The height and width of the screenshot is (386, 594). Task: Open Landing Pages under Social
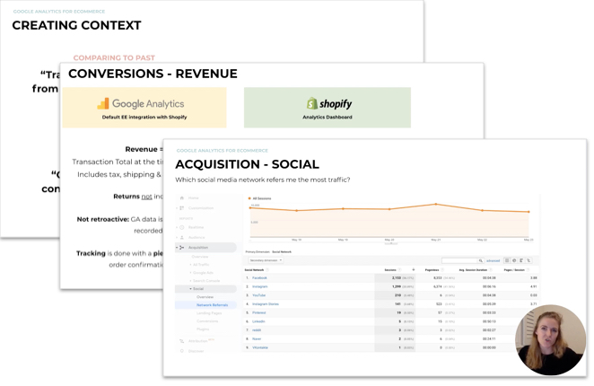coord(209,312)
